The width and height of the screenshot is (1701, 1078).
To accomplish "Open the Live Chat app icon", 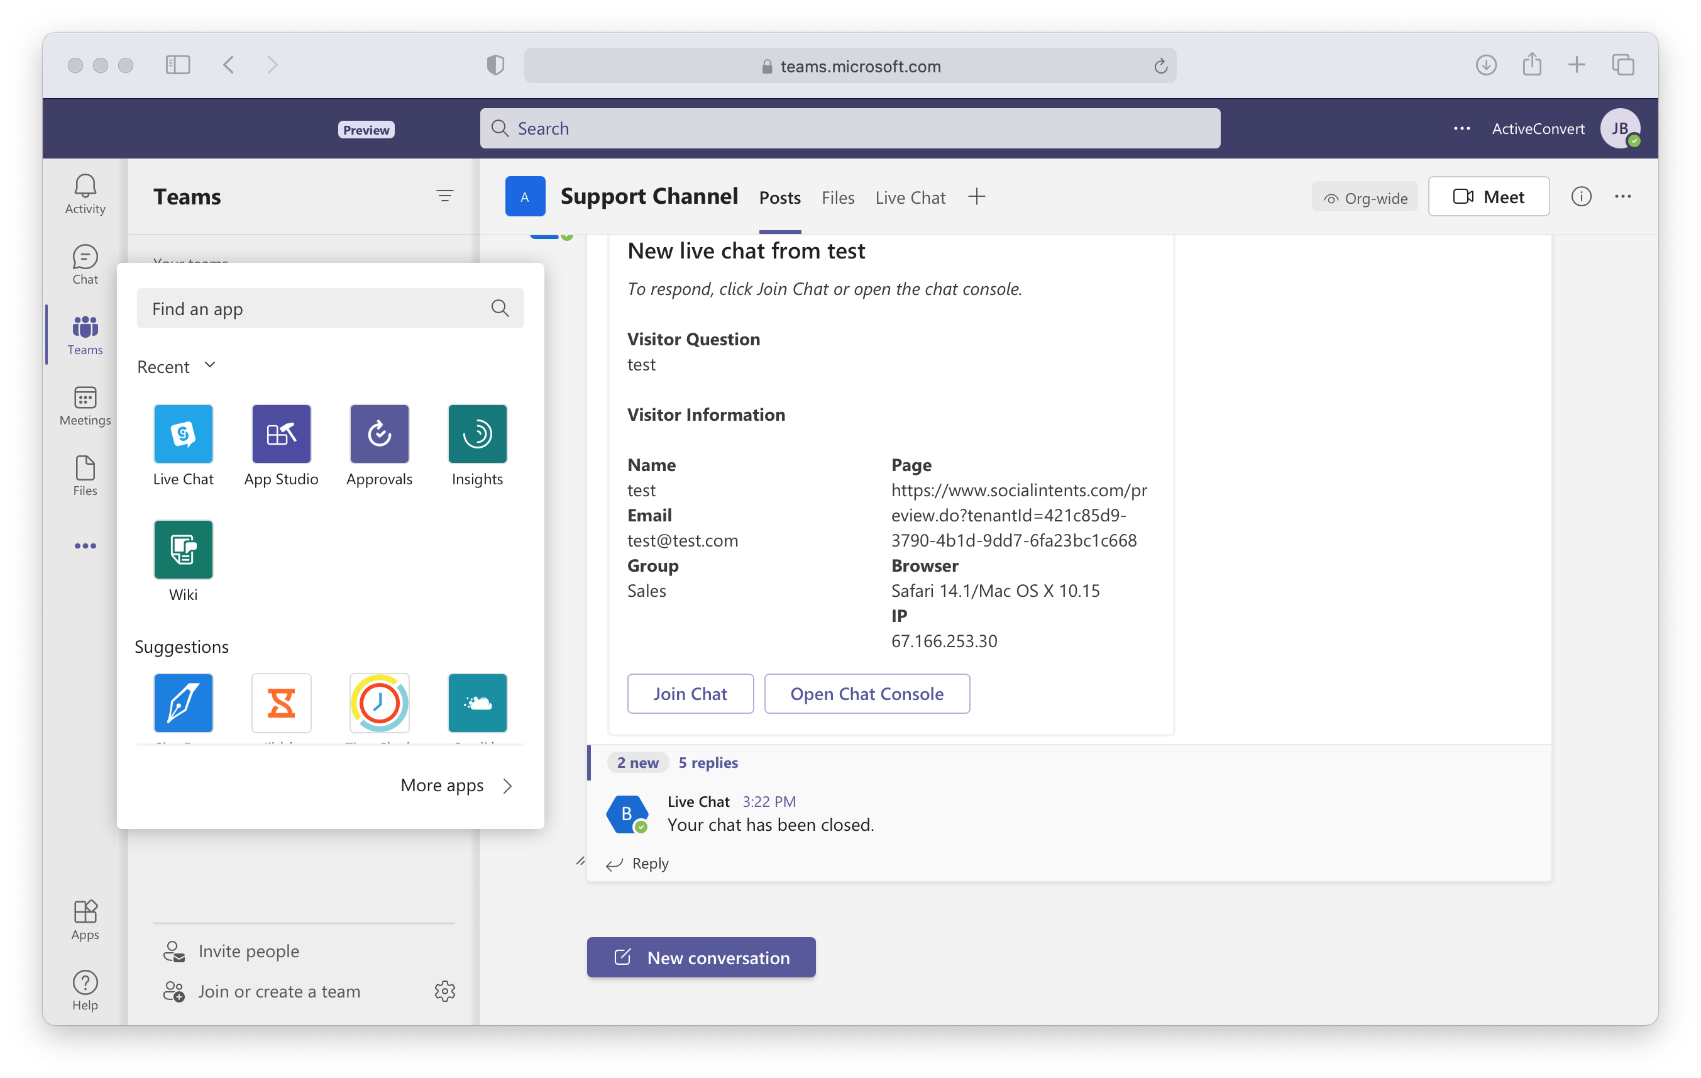I will pyautogui.click(x=183, y=433).
